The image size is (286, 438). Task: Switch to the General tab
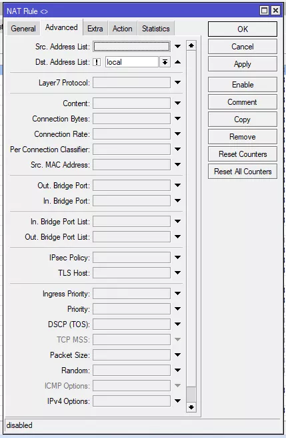pos(23,29)
